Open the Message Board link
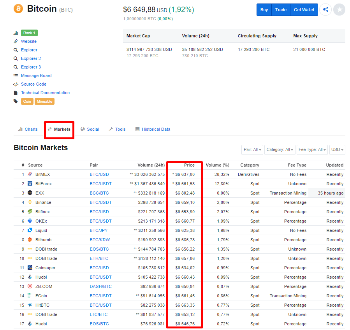350x330 pixels. 36,75
